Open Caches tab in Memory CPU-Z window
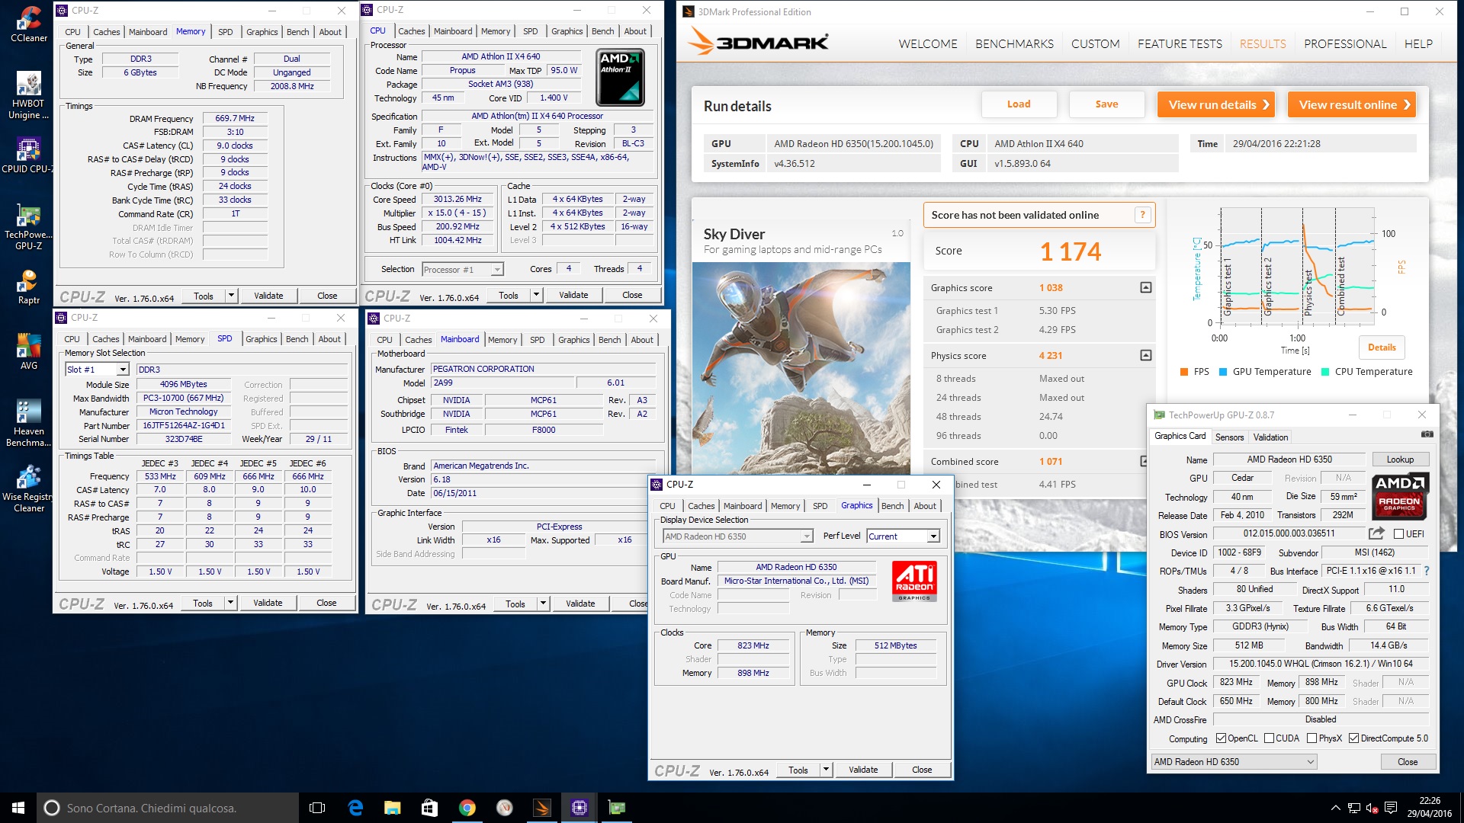This screenshot has width=1464, height=823. coord(106,32)
